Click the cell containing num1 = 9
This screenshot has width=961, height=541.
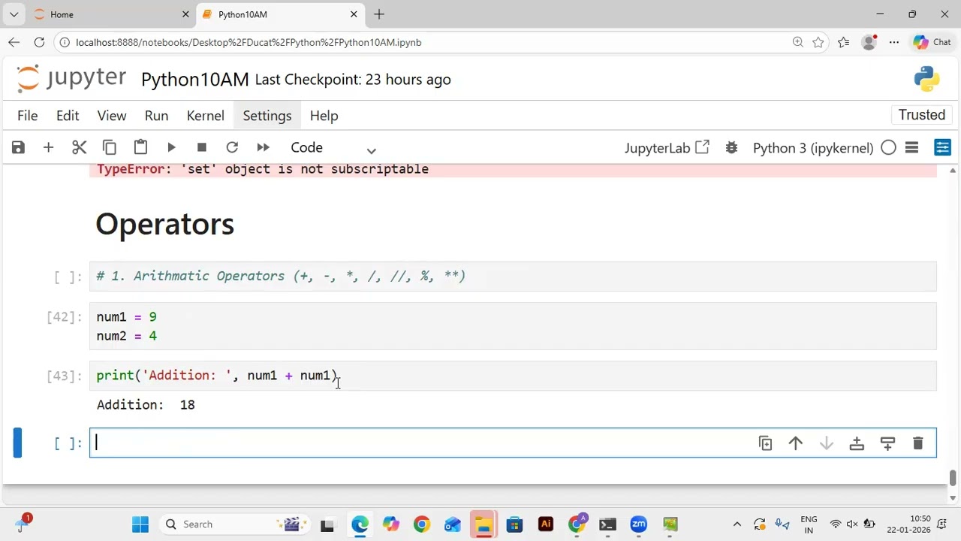pyautogui.click(x=513, y=326)
